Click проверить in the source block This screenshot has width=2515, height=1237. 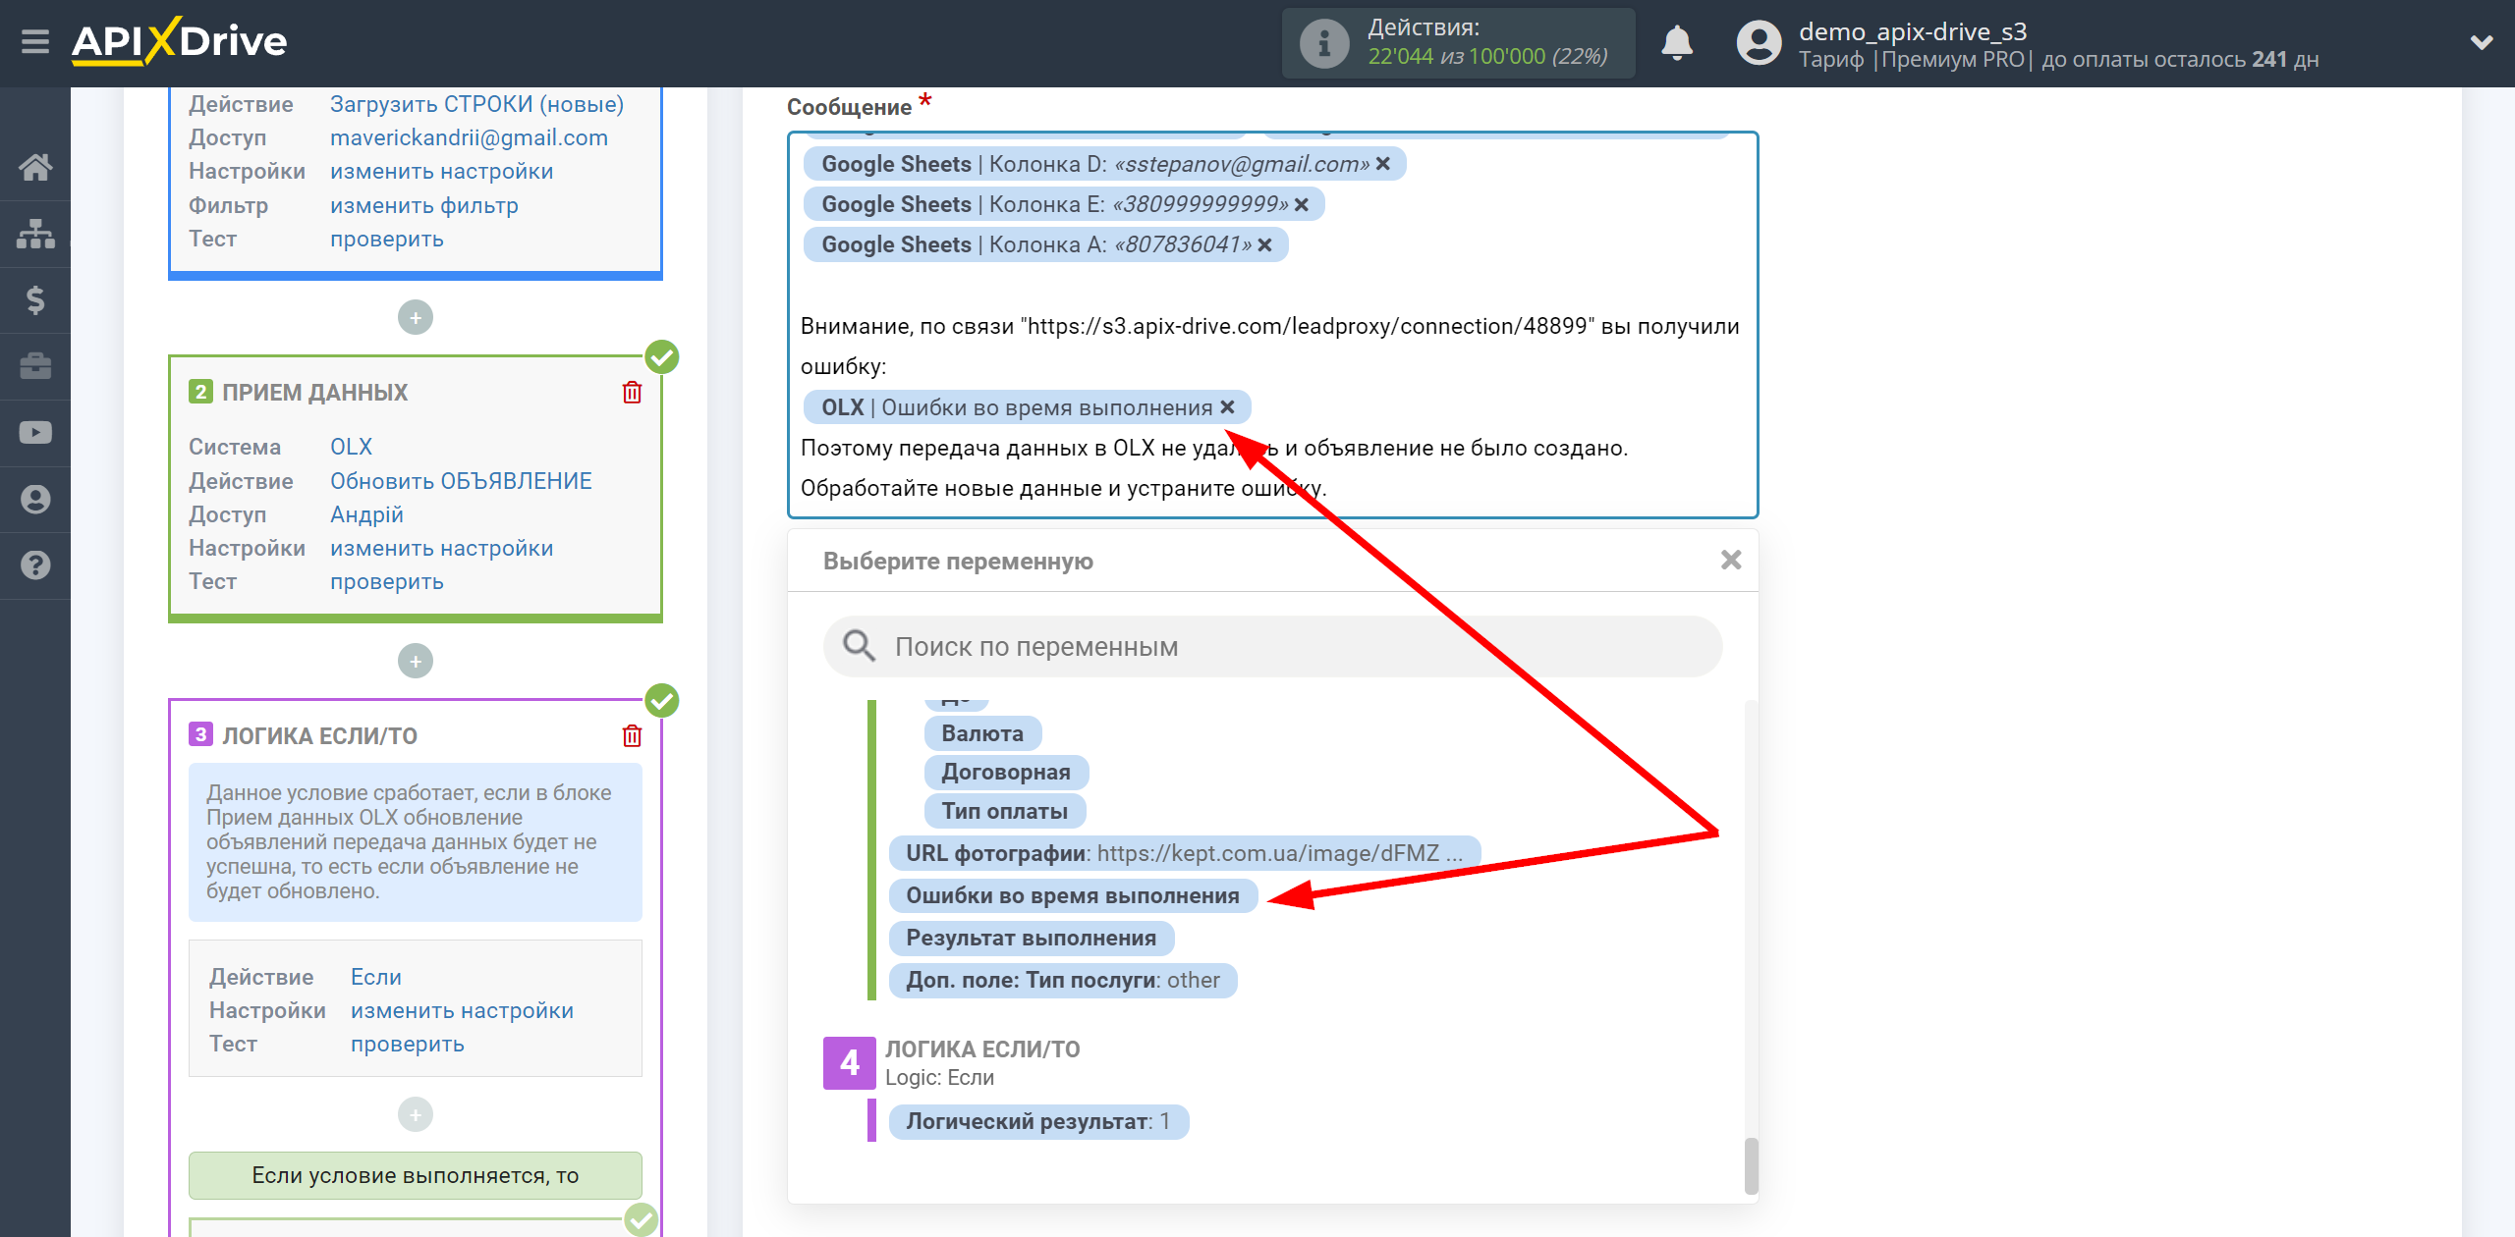(386, 239)
